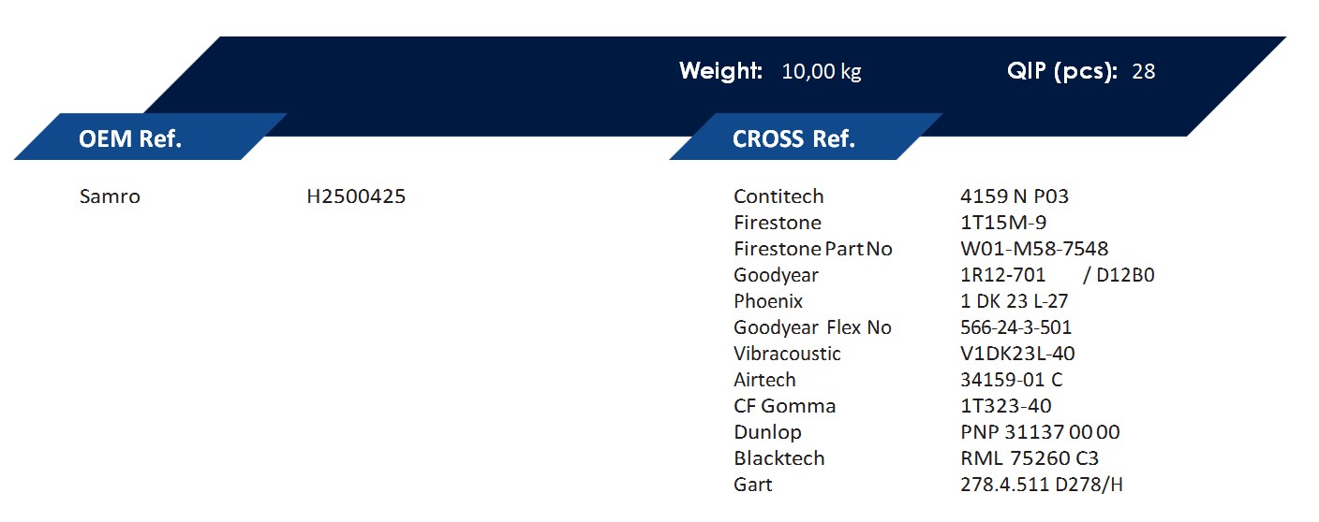Click the Weight label in header
Image resolution: width=1319 pixels, height=522 pixels.
coord(720,71)
